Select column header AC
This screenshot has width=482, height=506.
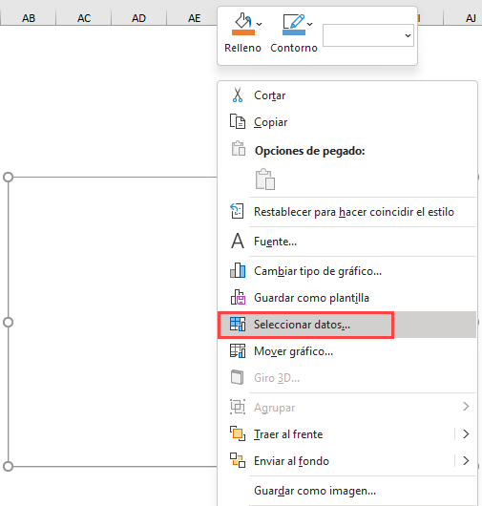coord(84,18)
